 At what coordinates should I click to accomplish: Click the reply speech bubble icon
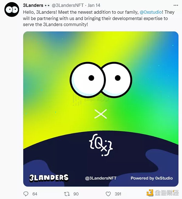(x=26, y=194)
